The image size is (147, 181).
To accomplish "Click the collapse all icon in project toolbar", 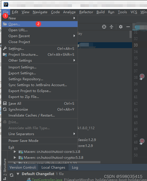I will pyautogui.click(x=111, y=27).
